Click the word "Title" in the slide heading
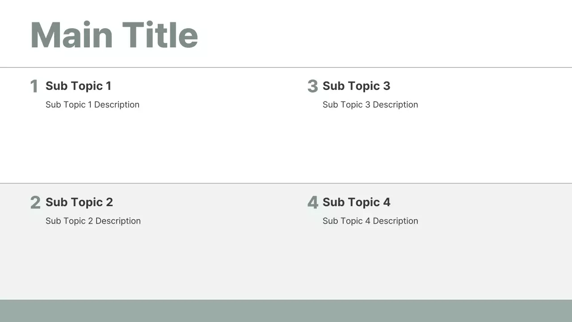The image size is (572, 322). (x=160, y=35)
